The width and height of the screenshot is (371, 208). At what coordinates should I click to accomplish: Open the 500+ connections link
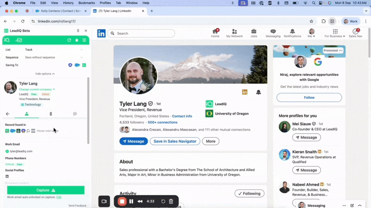click(162, 122)
